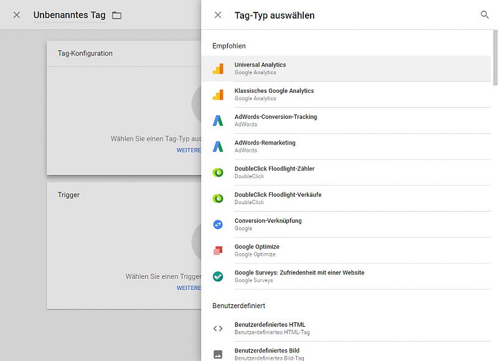Click the Klassisches Google Analytics icon
The height and width of the screenshot is (361, 498).
pyautogui.click(x=218, y=95)
